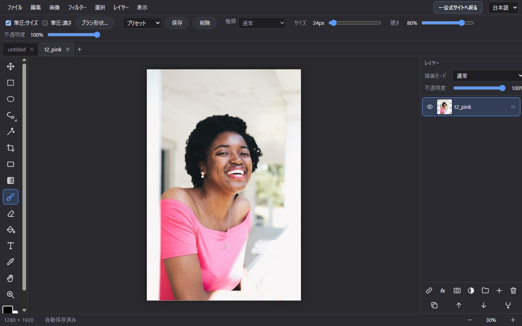
Task: Select the Brush tool
Action: [x=11, y=197]
